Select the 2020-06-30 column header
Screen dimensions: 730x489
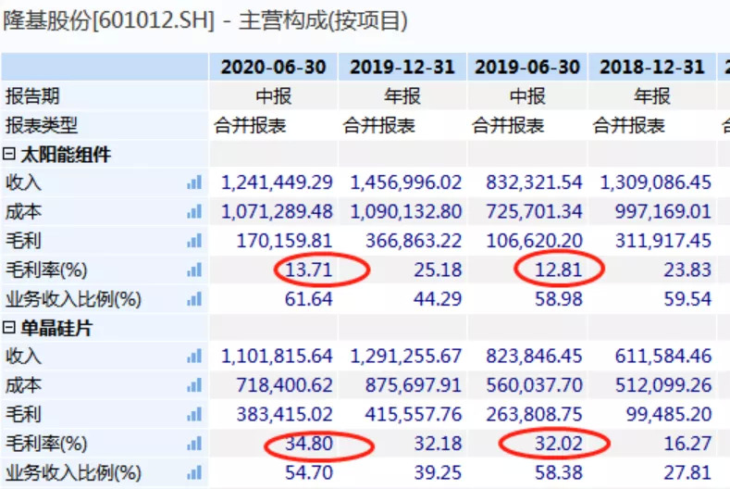coord(273,67)
